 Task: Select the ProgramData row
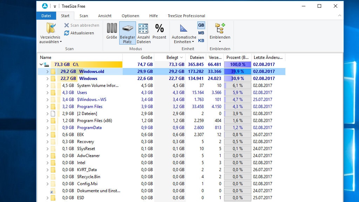[162, 128]
